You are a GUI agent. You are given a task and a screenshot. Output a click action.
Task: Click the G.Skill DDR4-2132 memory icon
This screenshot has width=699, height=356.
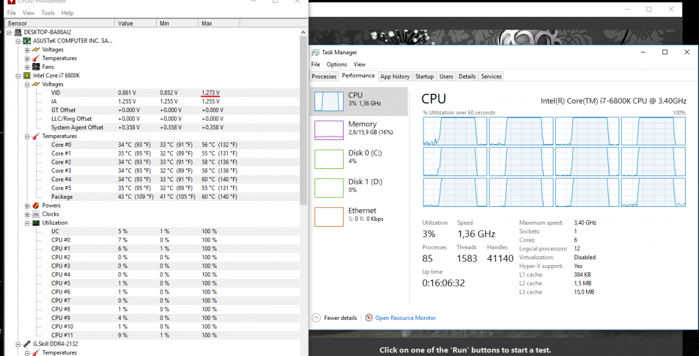coord(27,344)
